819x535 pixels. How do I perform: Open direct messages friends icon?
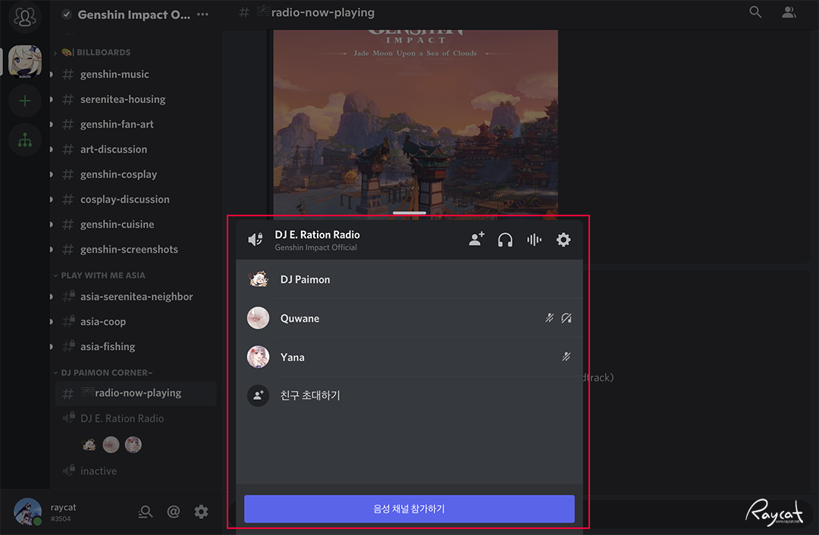[24, 17]
